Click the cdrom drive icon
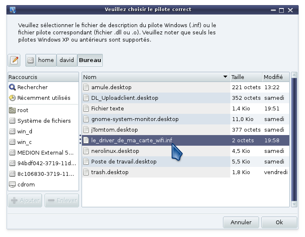 point(12,184)
